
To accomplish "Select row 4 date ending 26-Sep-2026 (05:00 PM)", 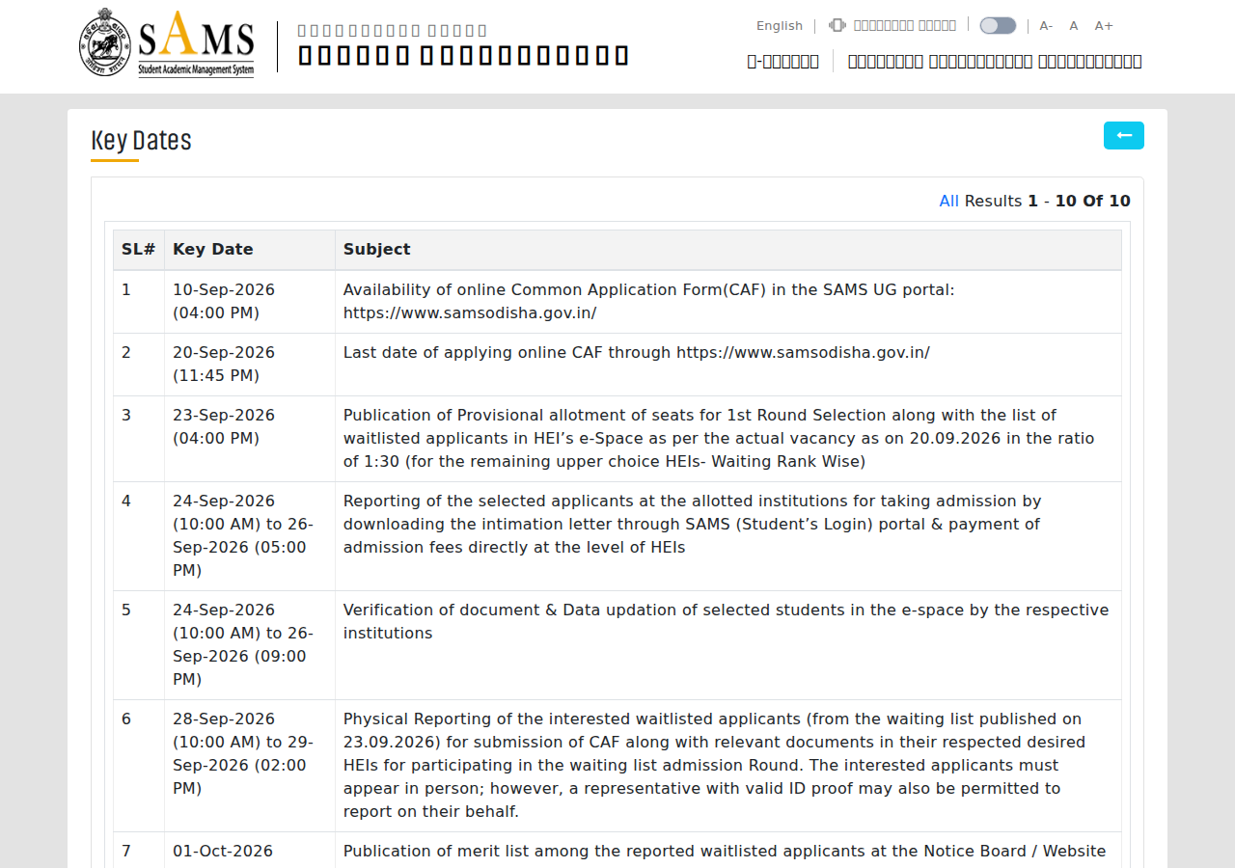I will (x=250, y=536).
